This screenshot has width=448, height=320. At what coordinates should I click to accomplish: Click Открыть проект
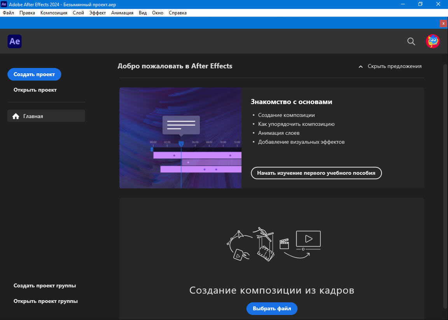click(35, 90)
